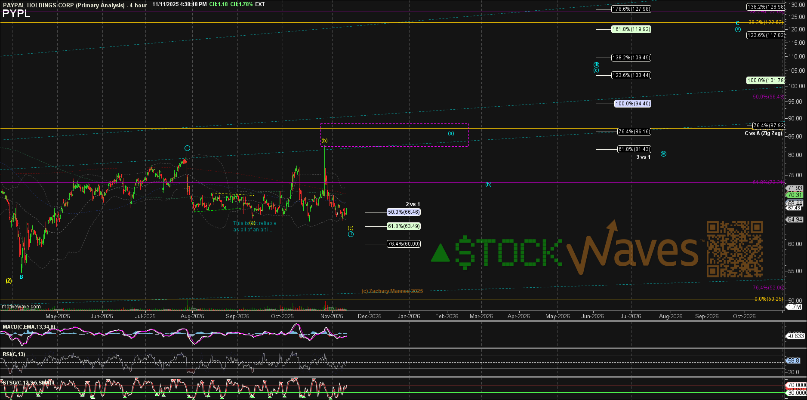Screen dimensions: 807x400
Task: Select the circled iv wave label near 80
Action: (663, 154)
